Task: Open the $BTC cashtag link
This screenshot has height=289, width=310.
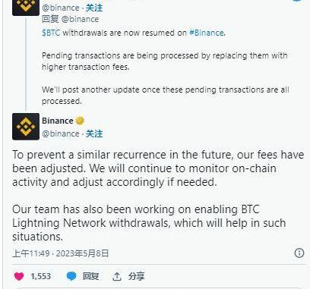Action: (51, 33)
